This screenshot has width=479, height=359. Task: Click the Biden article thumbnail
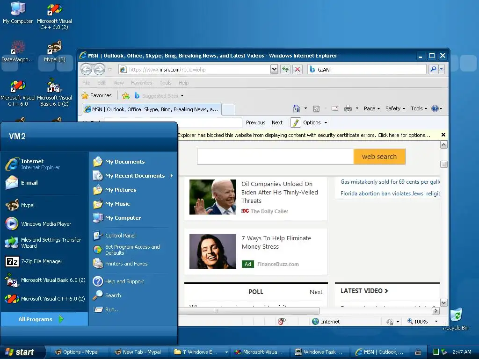[x=213, y=197]
